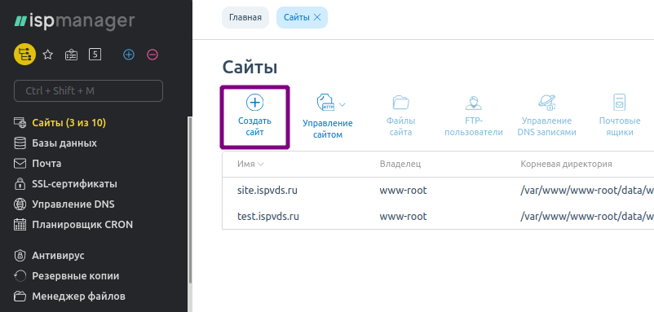Viewport: 654px width, 312px height.
Task: Switch to the Сайты tab
Action: pos(297,17)
